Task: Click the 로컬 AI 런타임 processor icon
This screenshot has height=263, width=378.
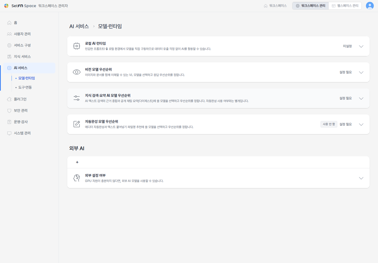Action: click(77, 46)
